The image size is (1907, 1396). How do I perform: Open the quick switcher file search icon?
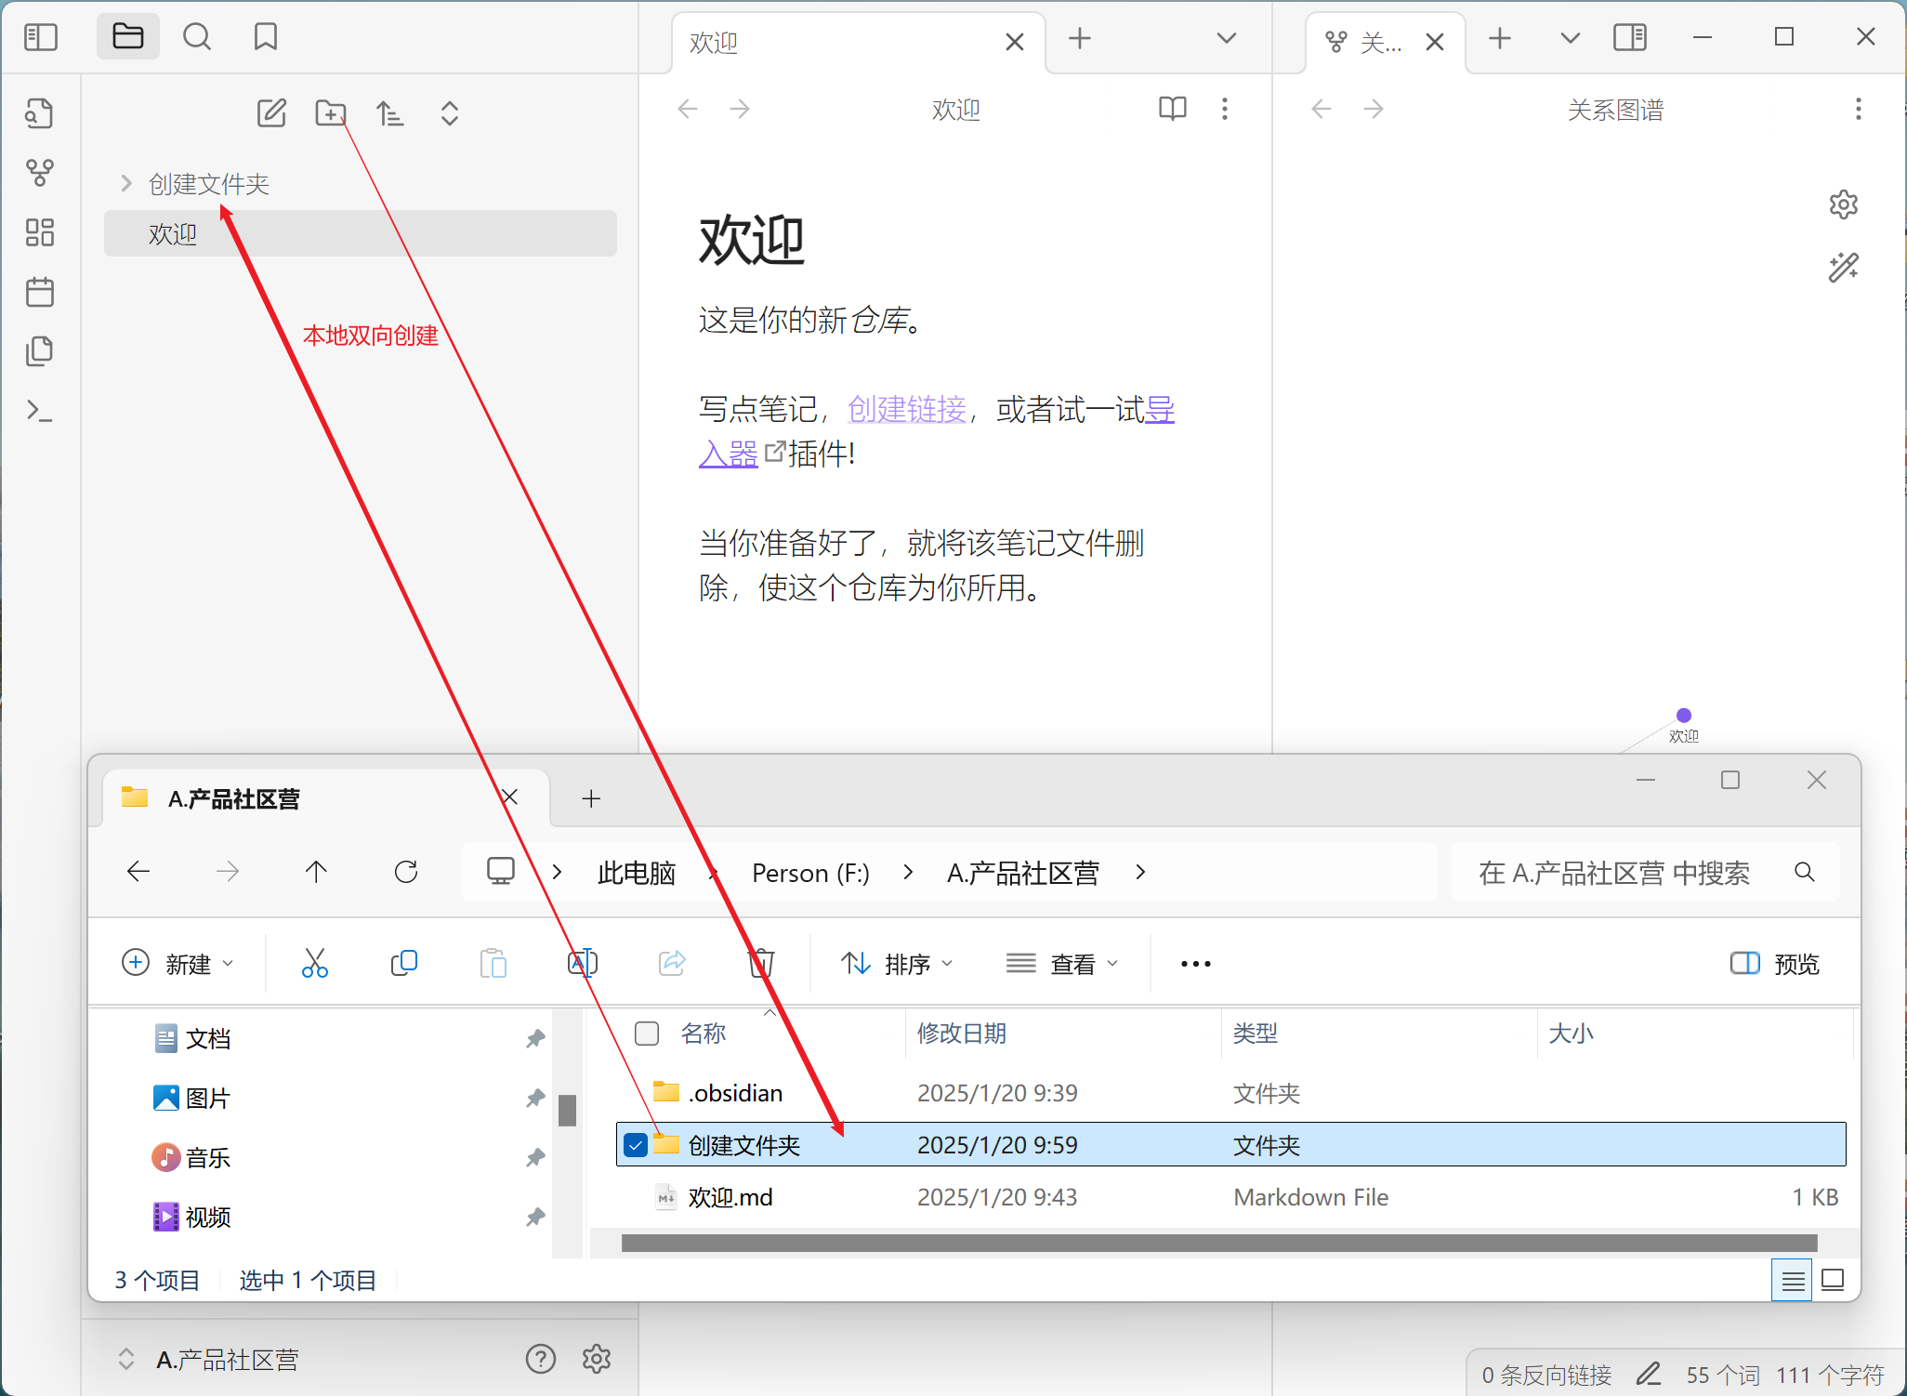click(39, 113)
